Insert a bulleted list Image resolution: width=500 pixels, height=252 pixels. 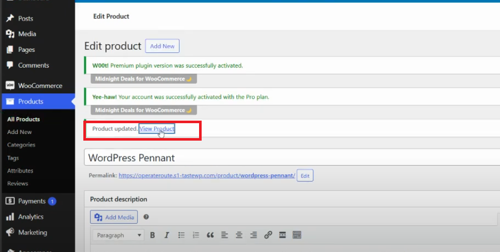click(x=181, y=235)
